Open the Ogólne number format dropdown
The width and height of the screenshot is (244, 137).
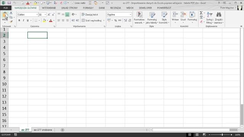pyautogui.click(x=130, y=14)
